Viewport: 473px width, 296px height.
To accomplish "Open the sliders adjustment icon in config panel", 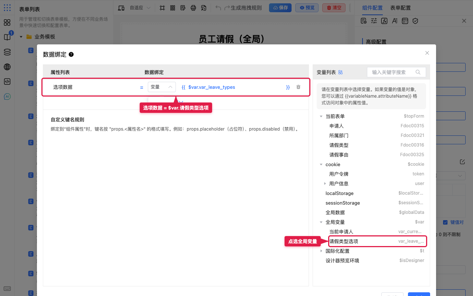I will (374, 21).
